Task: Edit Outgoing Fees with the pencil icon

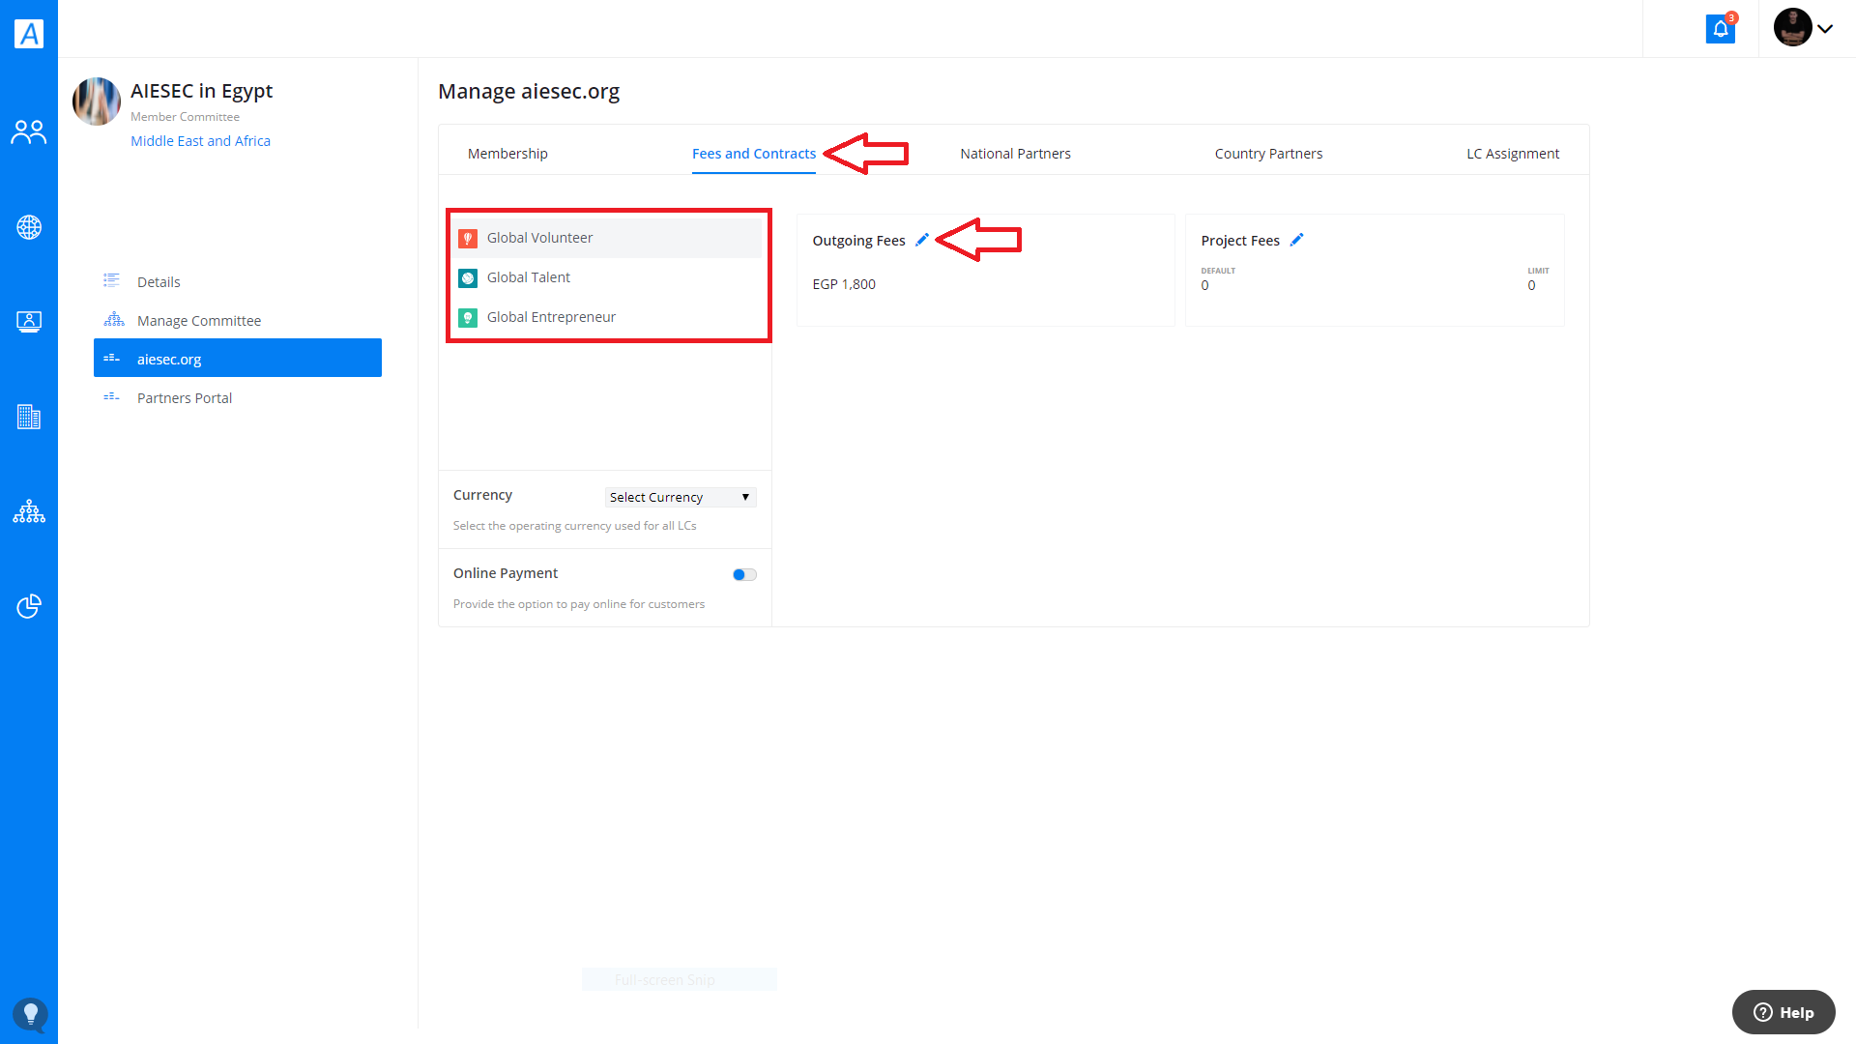Action: [922, 240]
